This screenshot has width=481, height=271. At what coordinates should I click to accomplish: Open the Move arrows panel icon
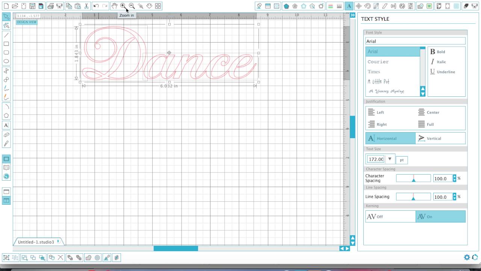click(x=358, y=6)
